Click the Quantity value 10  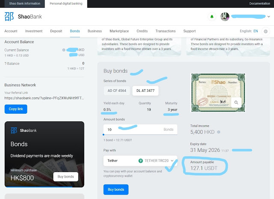(149, 109)
